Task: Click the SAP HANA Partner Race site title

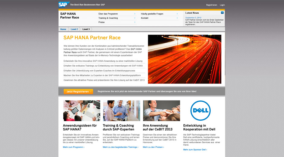Action: (69, 16)
